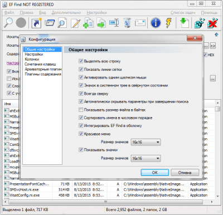The height and width of the screenshot is (215, 223).
Task: Open the Файл menu
Action: 9,13
